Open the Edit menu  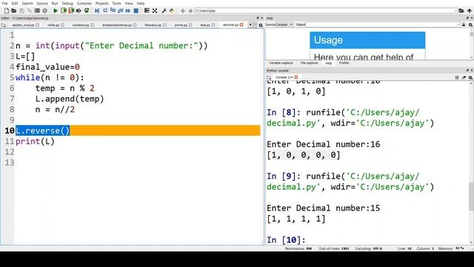(15, 3)
